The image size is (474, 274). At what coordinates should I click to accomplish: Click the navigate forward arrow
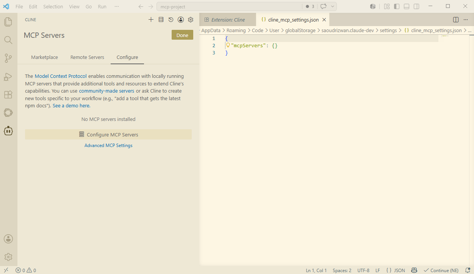pos(151,6)
